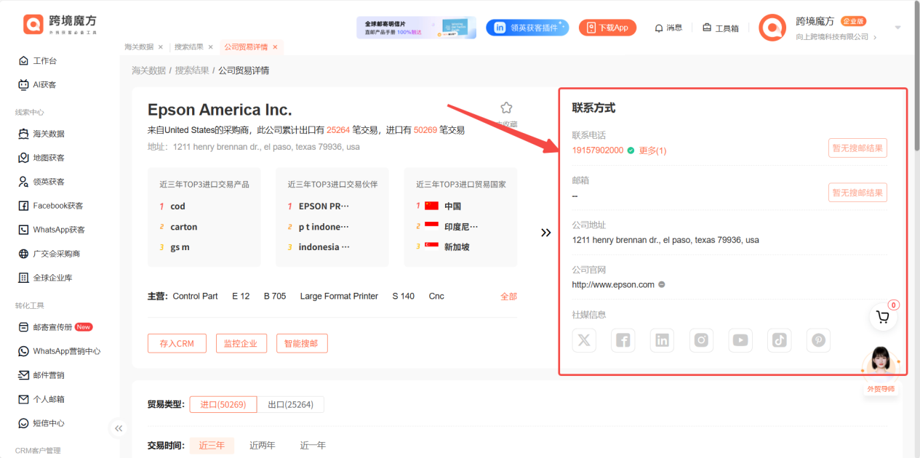Open 邮件营销 in the sidebar
Image resolution: width=920 pixels, height=458 pixels.
pos(41,375)
